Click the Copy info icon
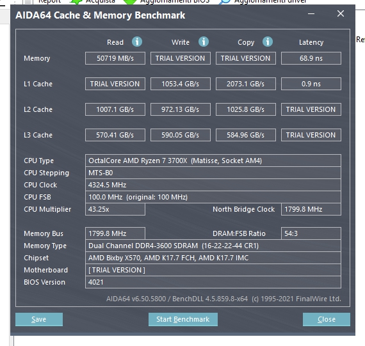The width and height of the screenshot is (365, 346). (268, 42)
